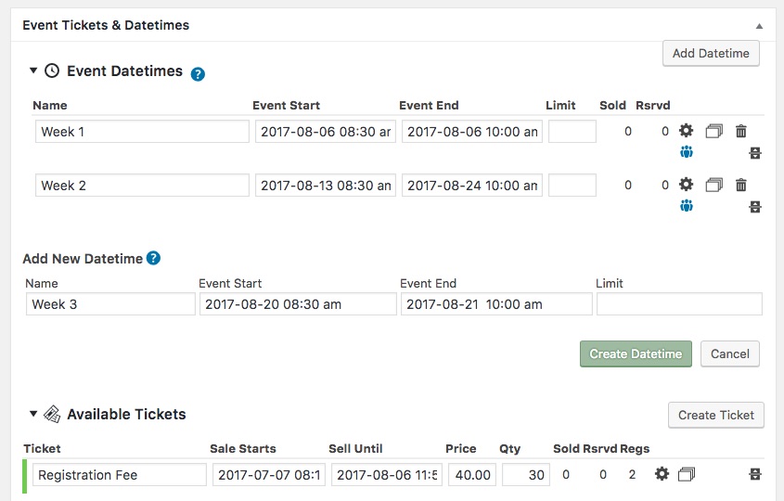Collapse the Available Tickets section
The image size is (784, 501).
(33, 414)
